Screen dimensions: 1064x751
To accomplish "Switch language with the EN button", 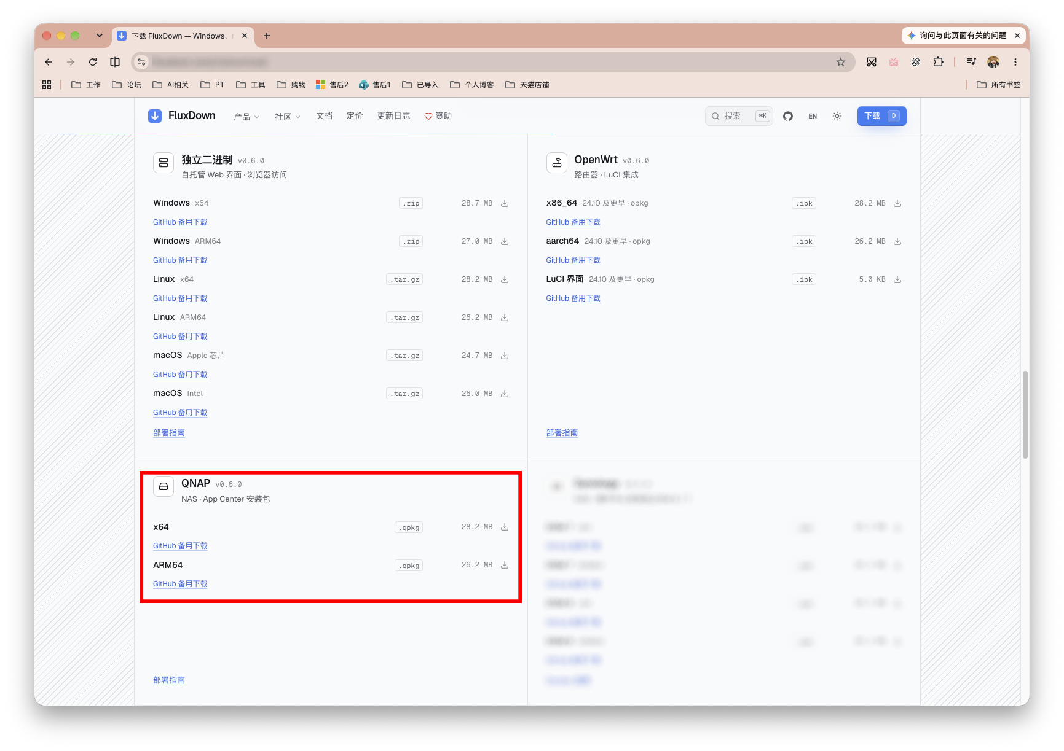I will pos(813,116).
